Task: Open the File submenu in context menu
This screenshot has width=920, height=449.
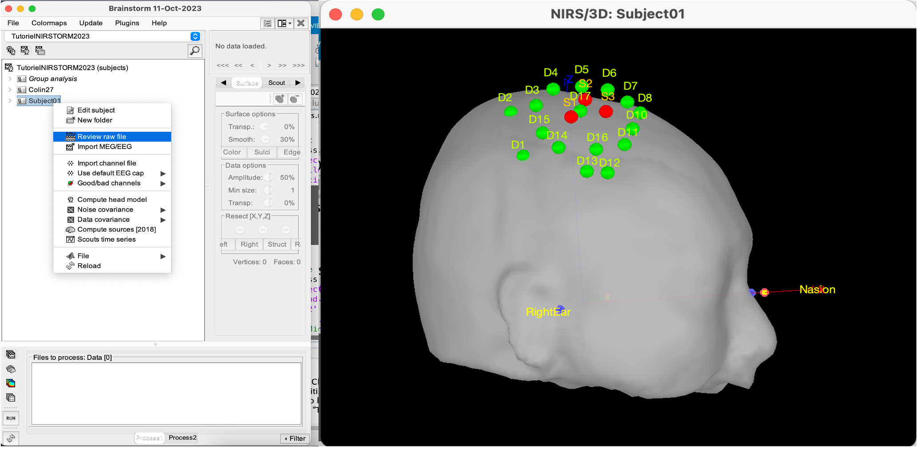Action: 112,256
